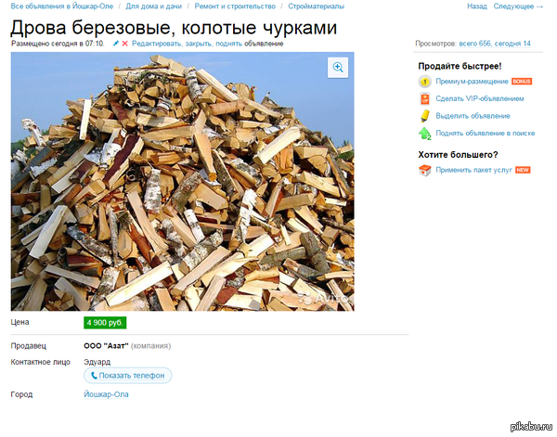The height and width of the screenshot is (437, 557).
Task: Click the zoom magnifier icon on photo
Action: [338, 67]
